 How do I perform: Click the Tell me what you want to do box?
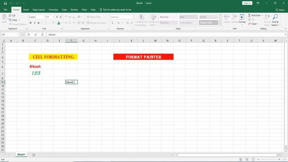pyautogui.click(x=116, y=10)
